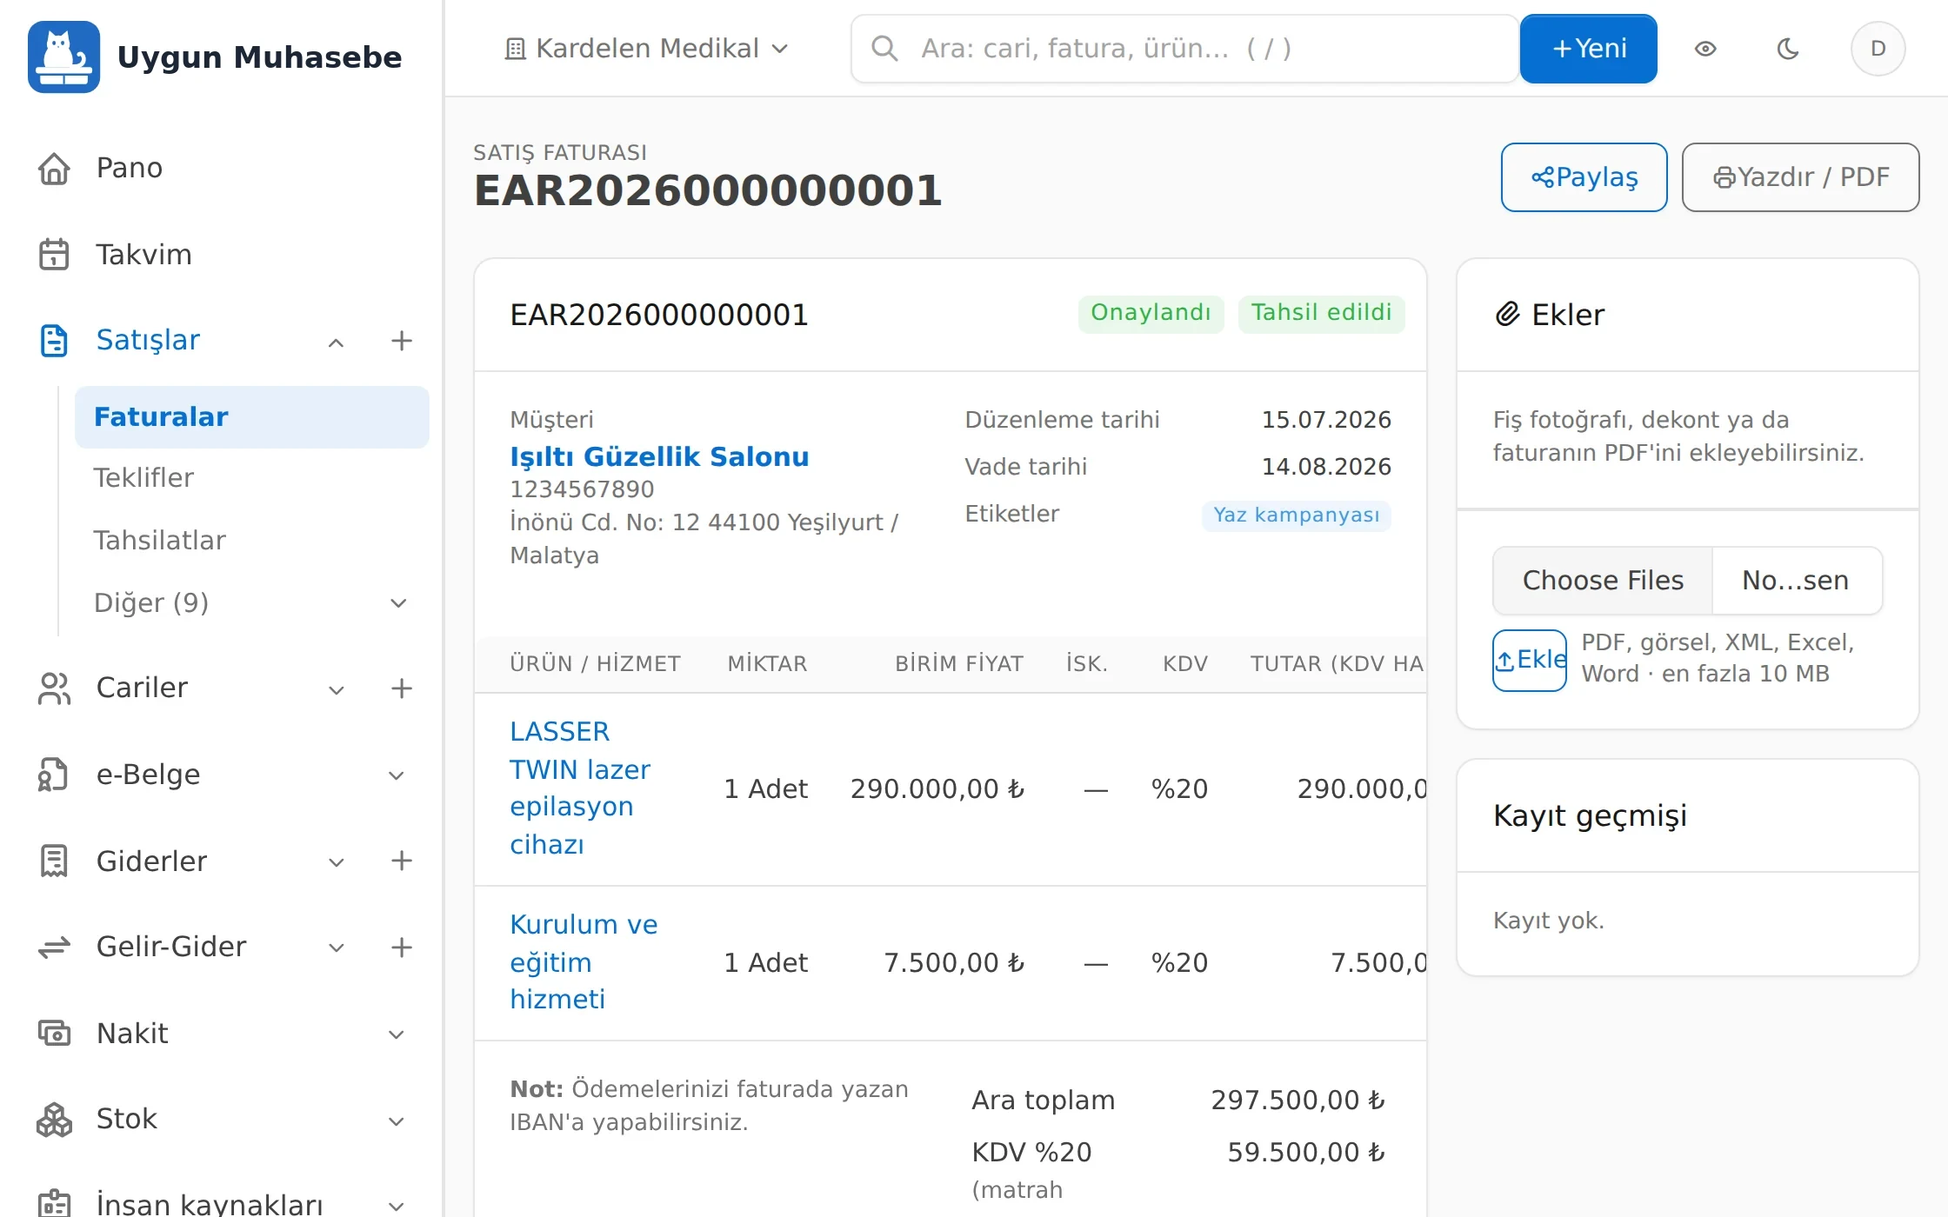This screenshot has height=1217, width=1948.
Task: Toggle dark mode moon icon
Action: (x=1787, y=49)
